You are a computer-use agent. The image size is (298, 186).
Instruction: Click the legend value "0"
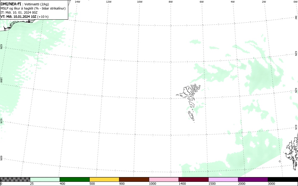click(1, 184)
